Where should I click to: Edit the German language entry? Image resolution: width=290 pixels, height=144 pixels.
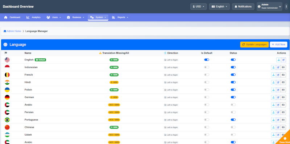pyautogui.click(x=278, y=97)
